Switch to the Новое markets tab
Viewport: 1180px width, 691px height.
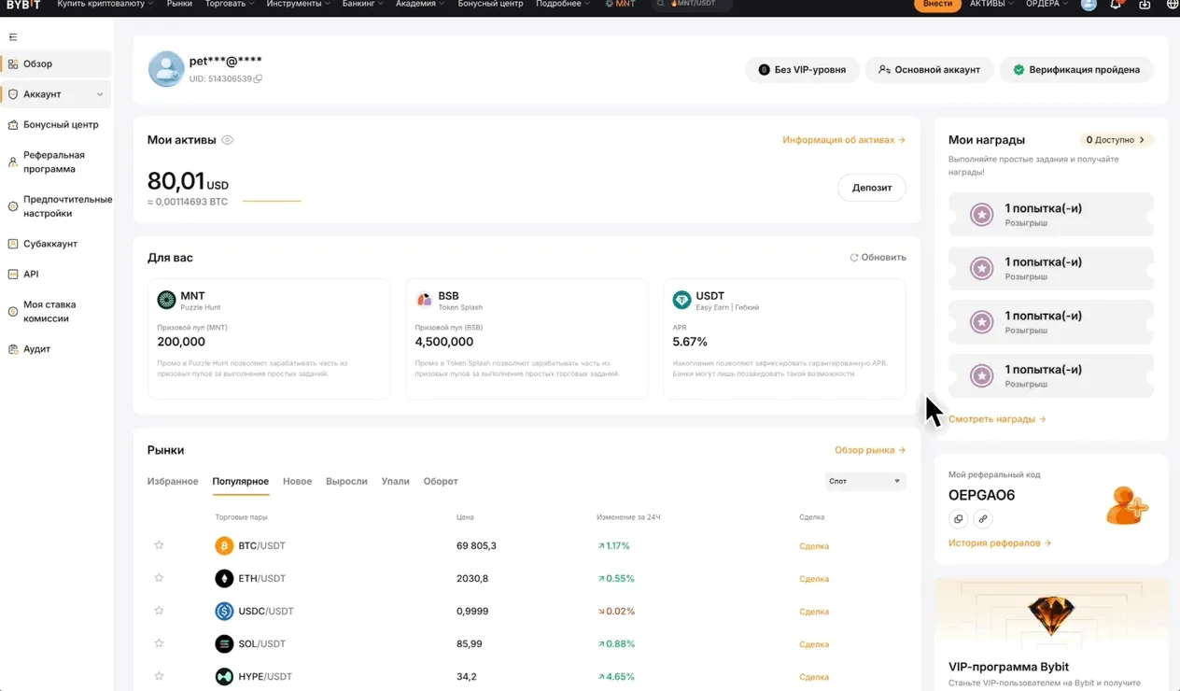pyautogui.click(x=298, y=481)
